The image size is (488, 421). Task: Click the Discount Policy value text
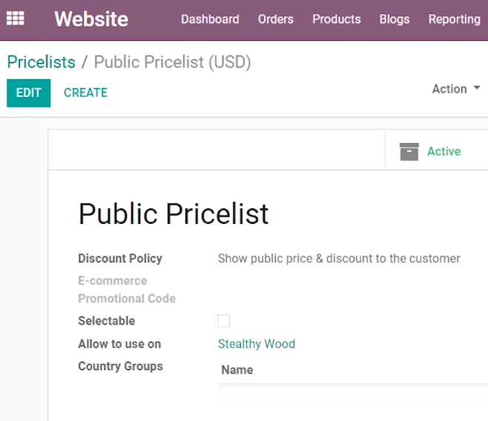[339, 259]
